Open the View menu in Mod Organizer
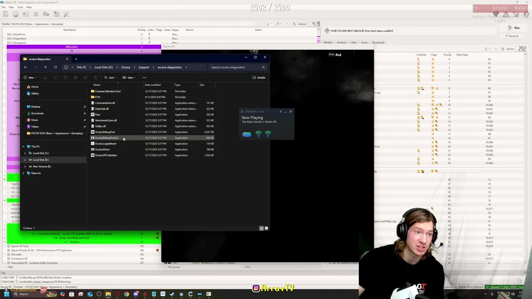Viewport: 532px width, 299px height. pyautogui.click(x=11, y=7)
